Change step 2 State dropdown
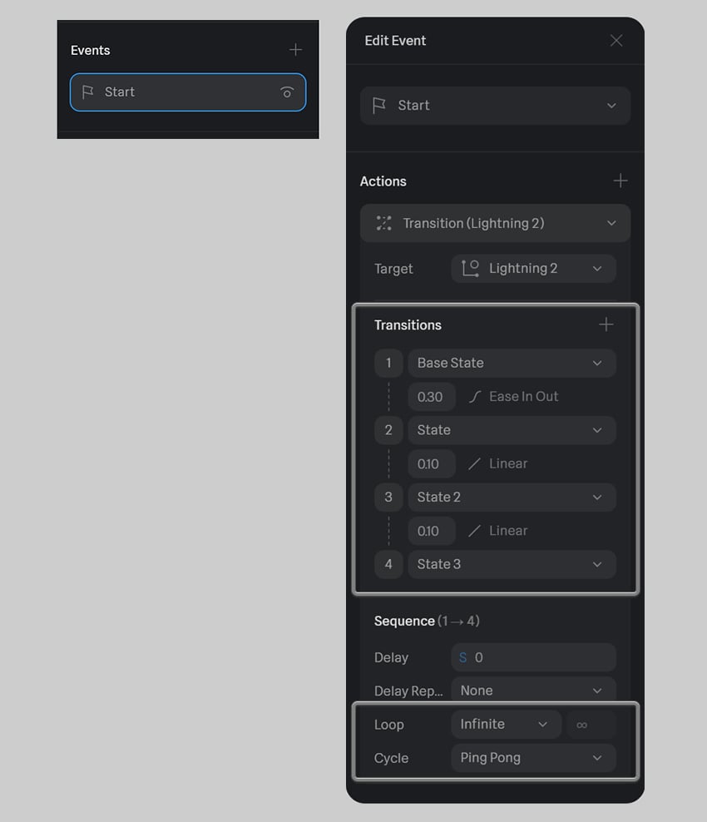This screenshot has width=707, height=822. (x=512, y=430)
